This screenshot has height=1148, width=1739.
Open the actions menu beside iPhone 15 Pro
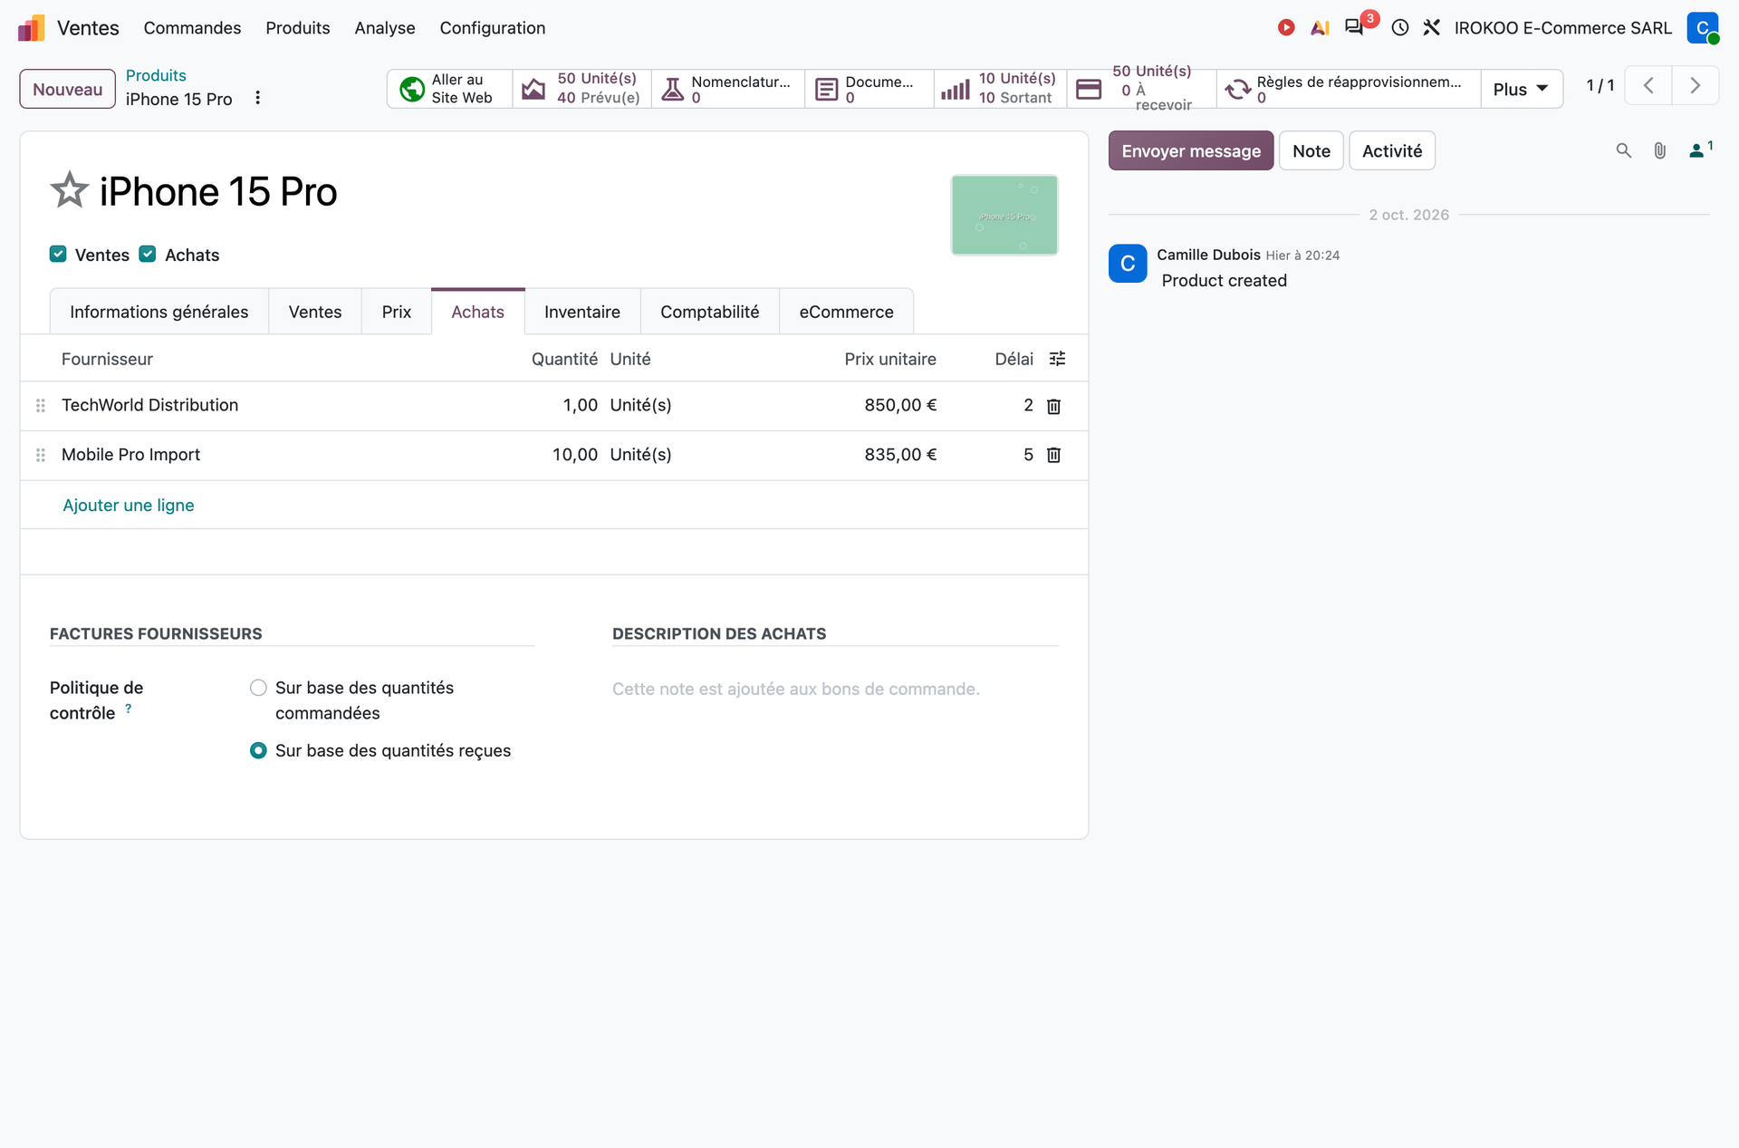click(x=258, y=98)
